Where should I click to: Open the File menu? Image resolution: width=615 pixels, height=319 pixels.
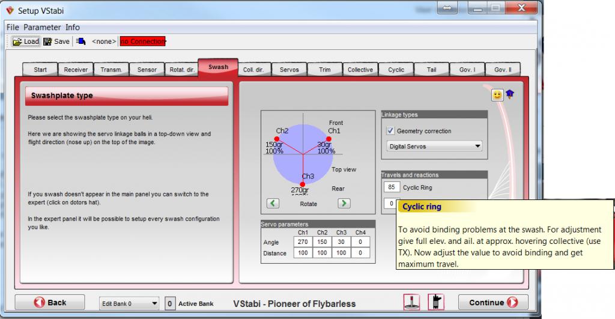point(13,27)
